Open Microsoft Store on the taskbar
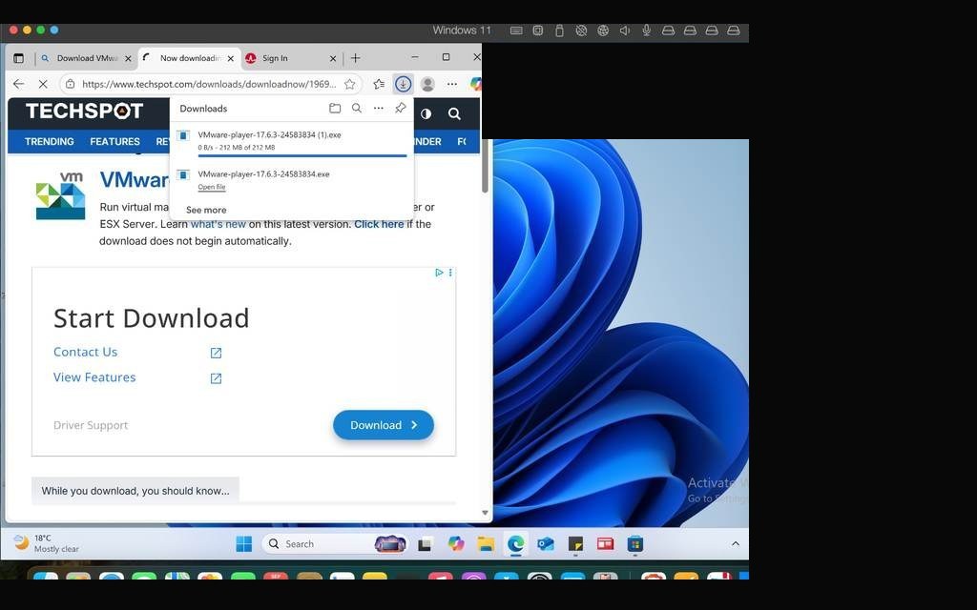This screenshot has height=610, width=977. pyautogui.click(x=634, y=544)
